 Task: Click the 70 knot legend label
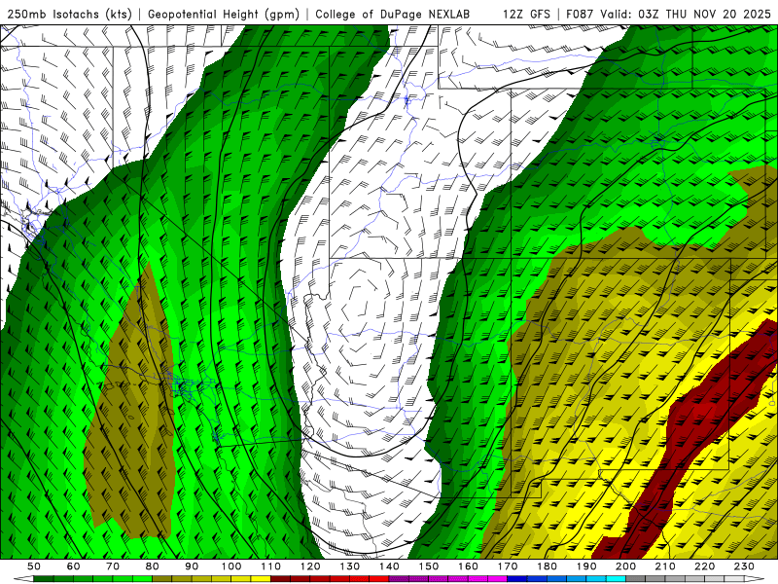(113, 566)
